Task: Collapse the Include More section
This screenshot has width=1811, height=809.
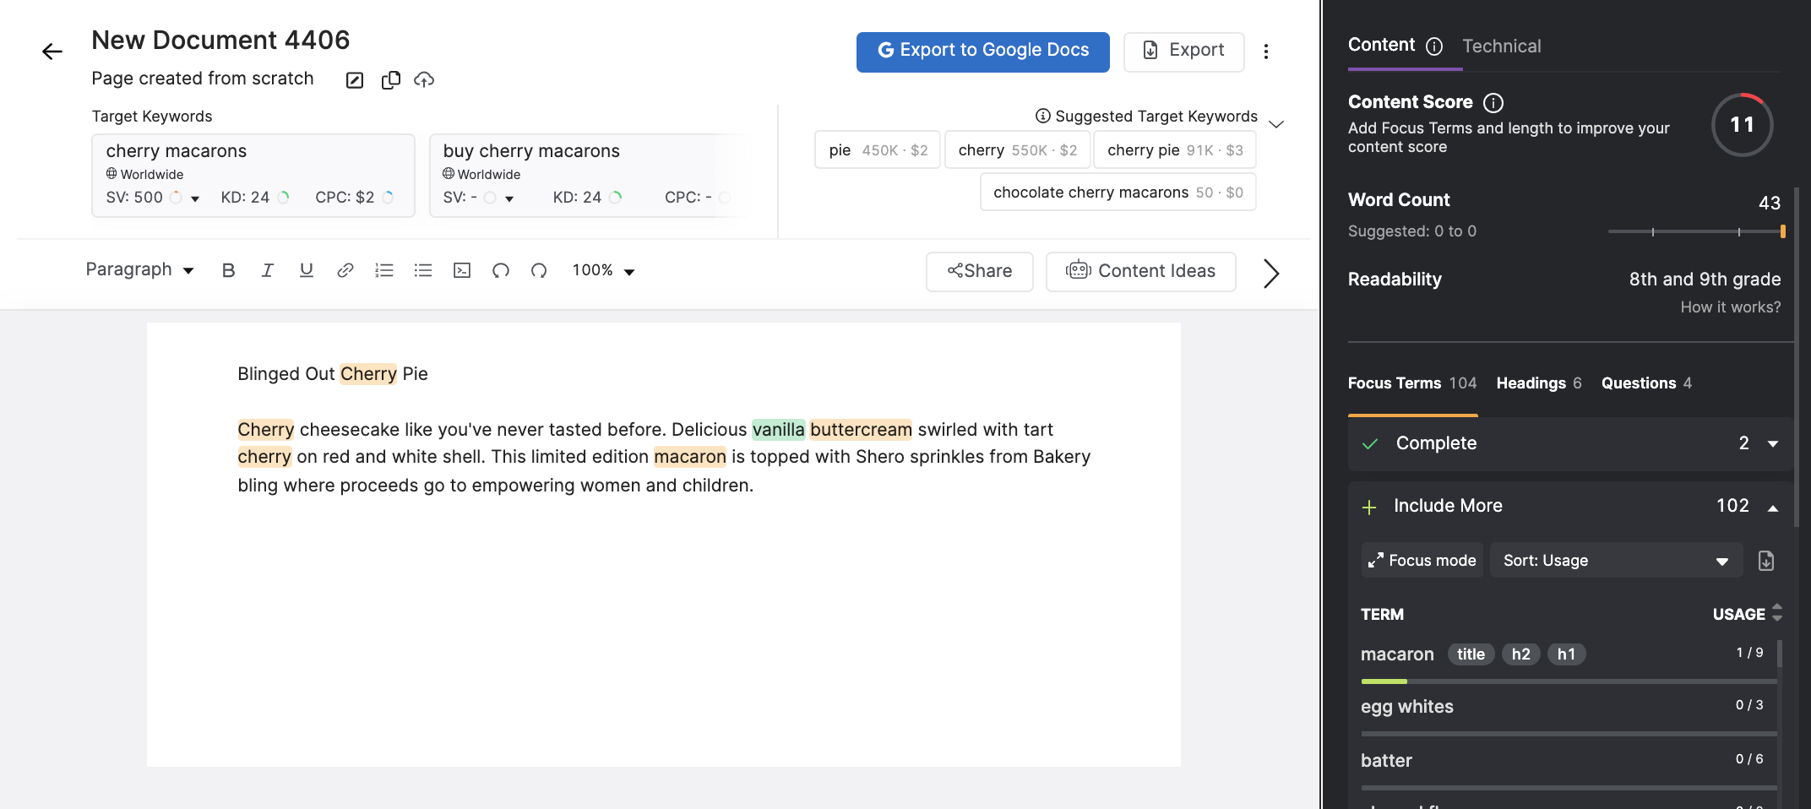Action: coord(1771,506)
